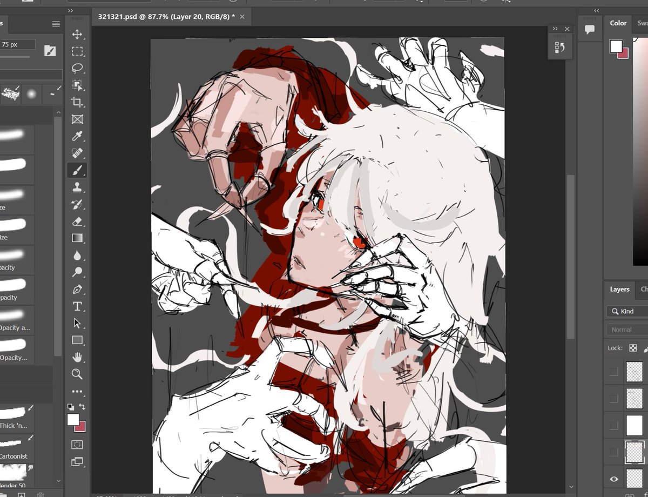Click the canvas scrollbar down arrow
The image size is (648, 497).
tap(571, 488)
